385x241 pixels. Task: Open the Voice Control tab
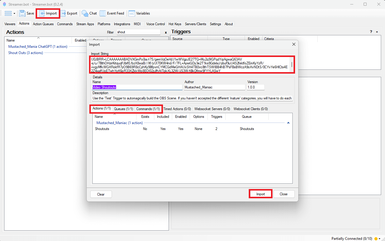coord(155,24)
